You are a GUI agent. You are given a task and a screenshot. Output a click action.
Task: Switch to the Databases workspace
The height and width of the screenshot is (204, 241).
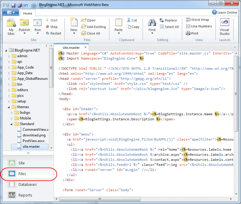tap(28, 185)
